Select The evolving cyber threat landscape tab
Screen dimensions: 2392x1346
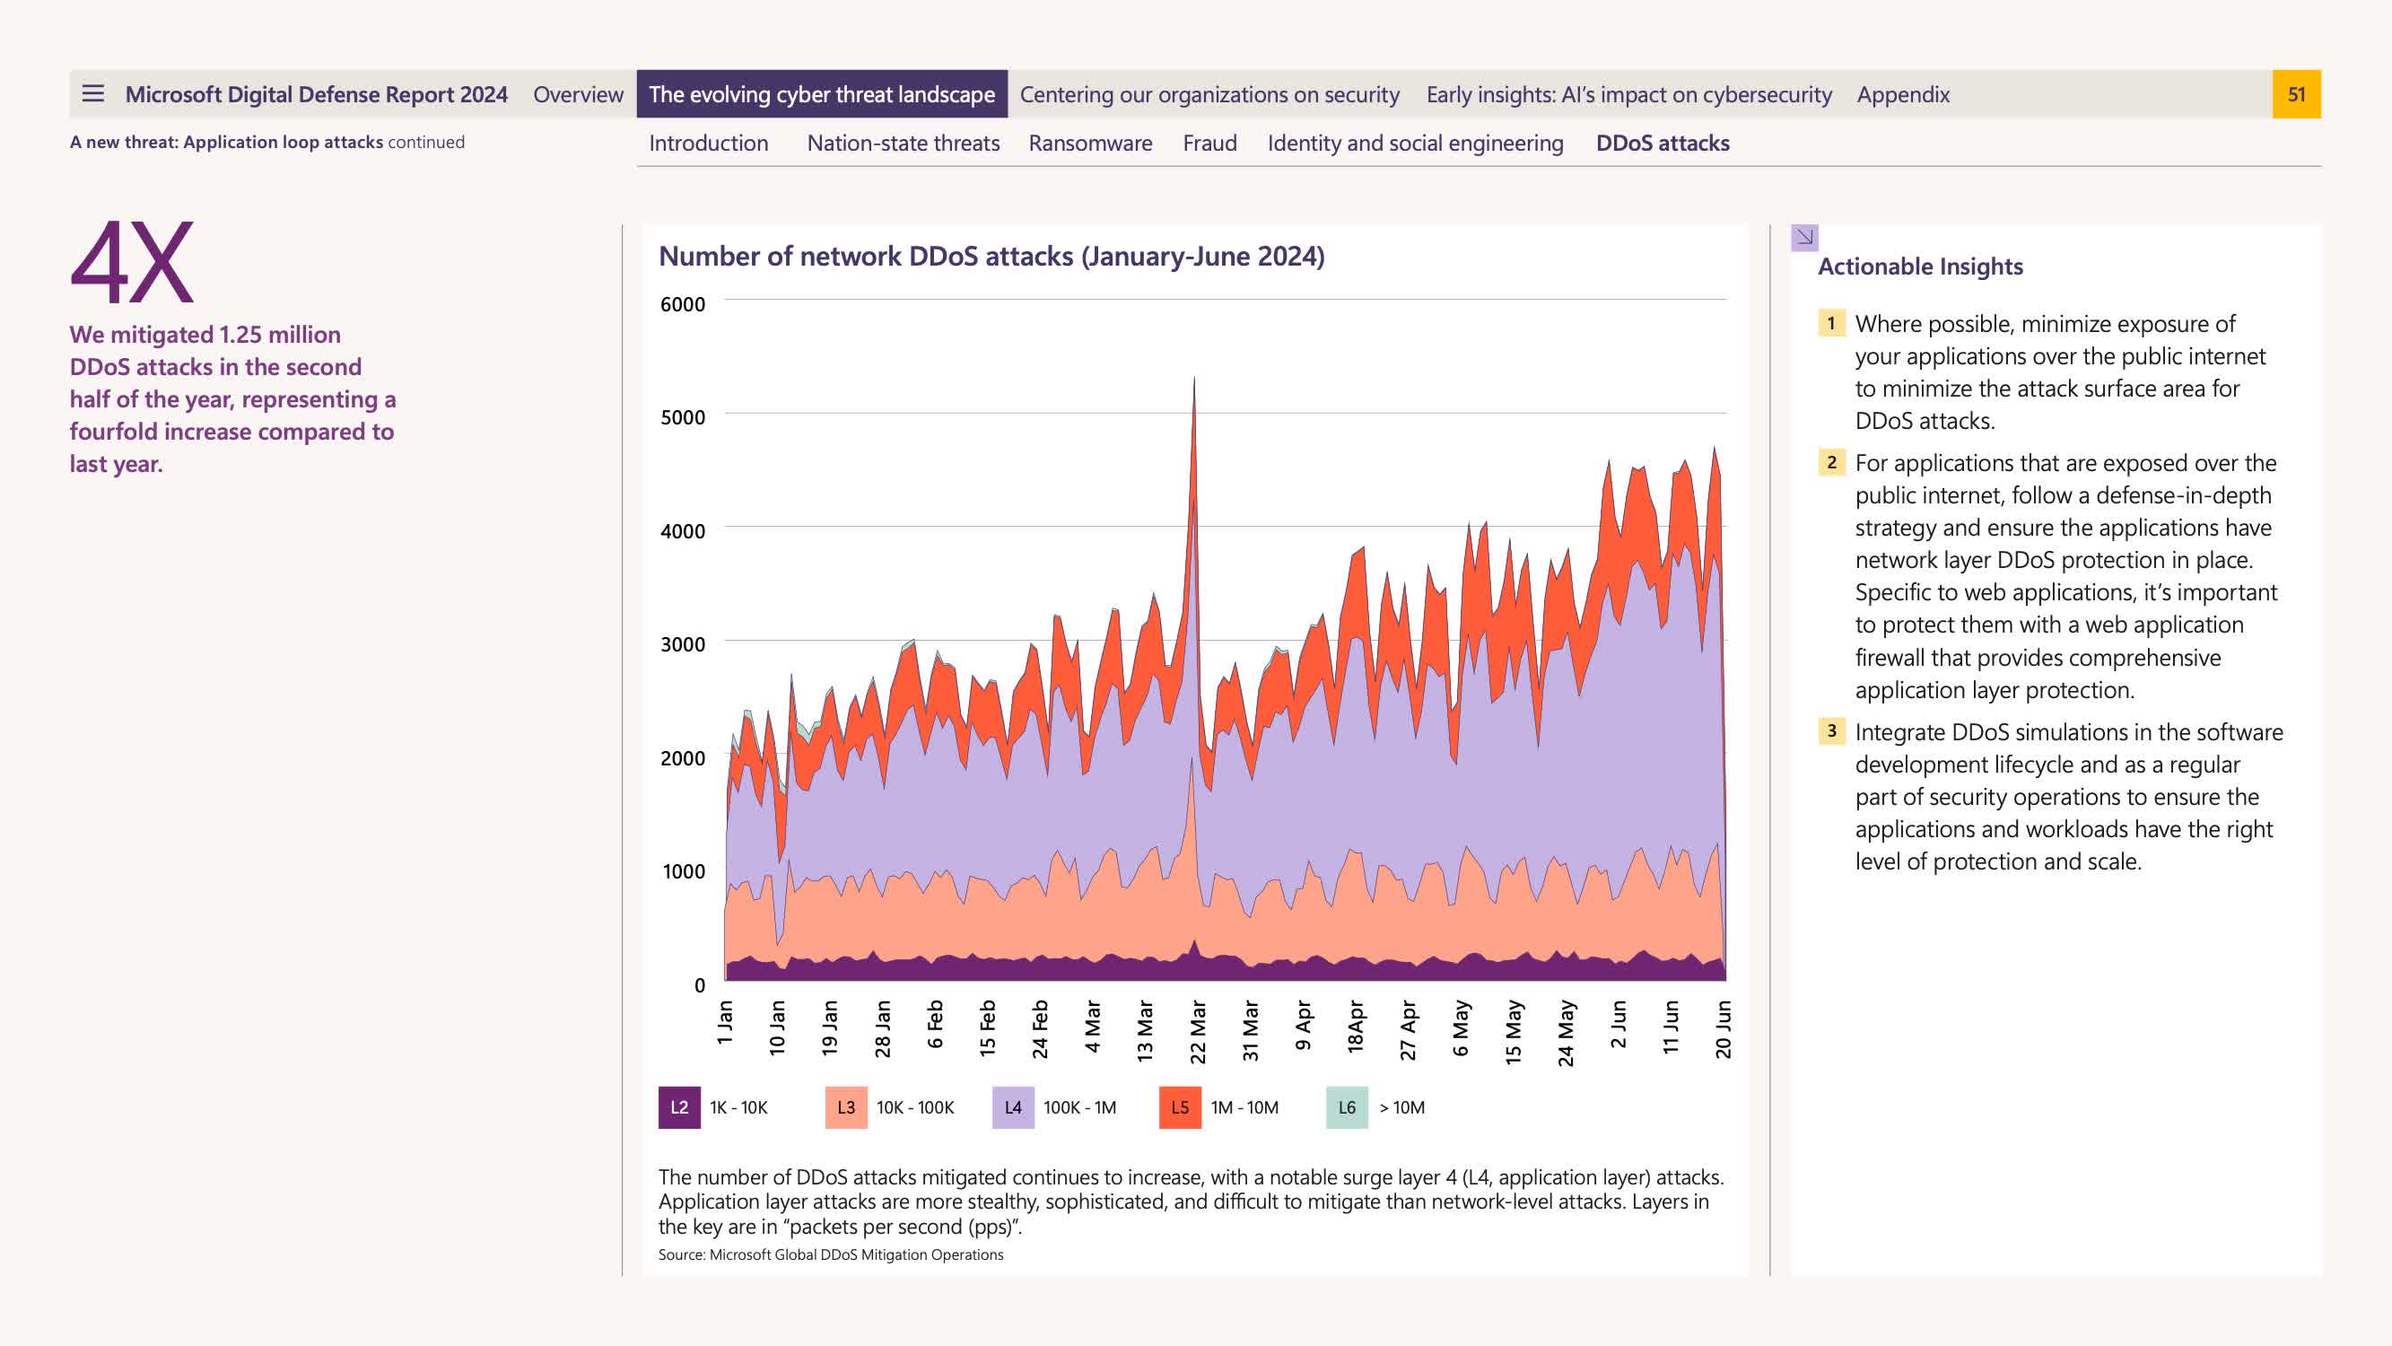821,95
